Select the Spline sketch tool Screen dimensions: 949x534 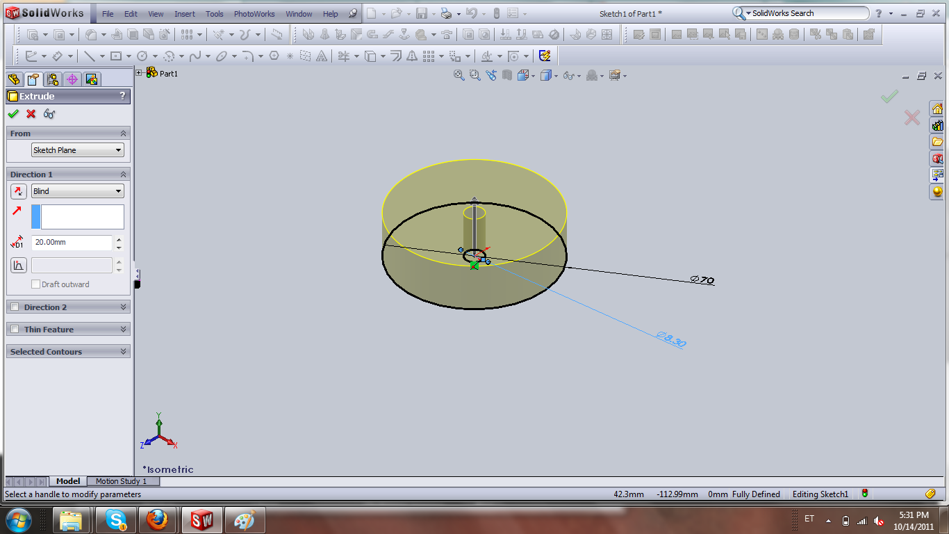pos(195,56)
